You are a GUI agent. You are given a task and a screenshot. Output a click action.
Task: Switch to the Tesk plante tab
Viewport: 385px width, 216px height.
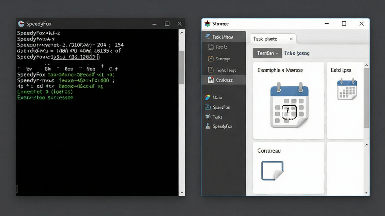pyautogui.click(x=265, y=39)
